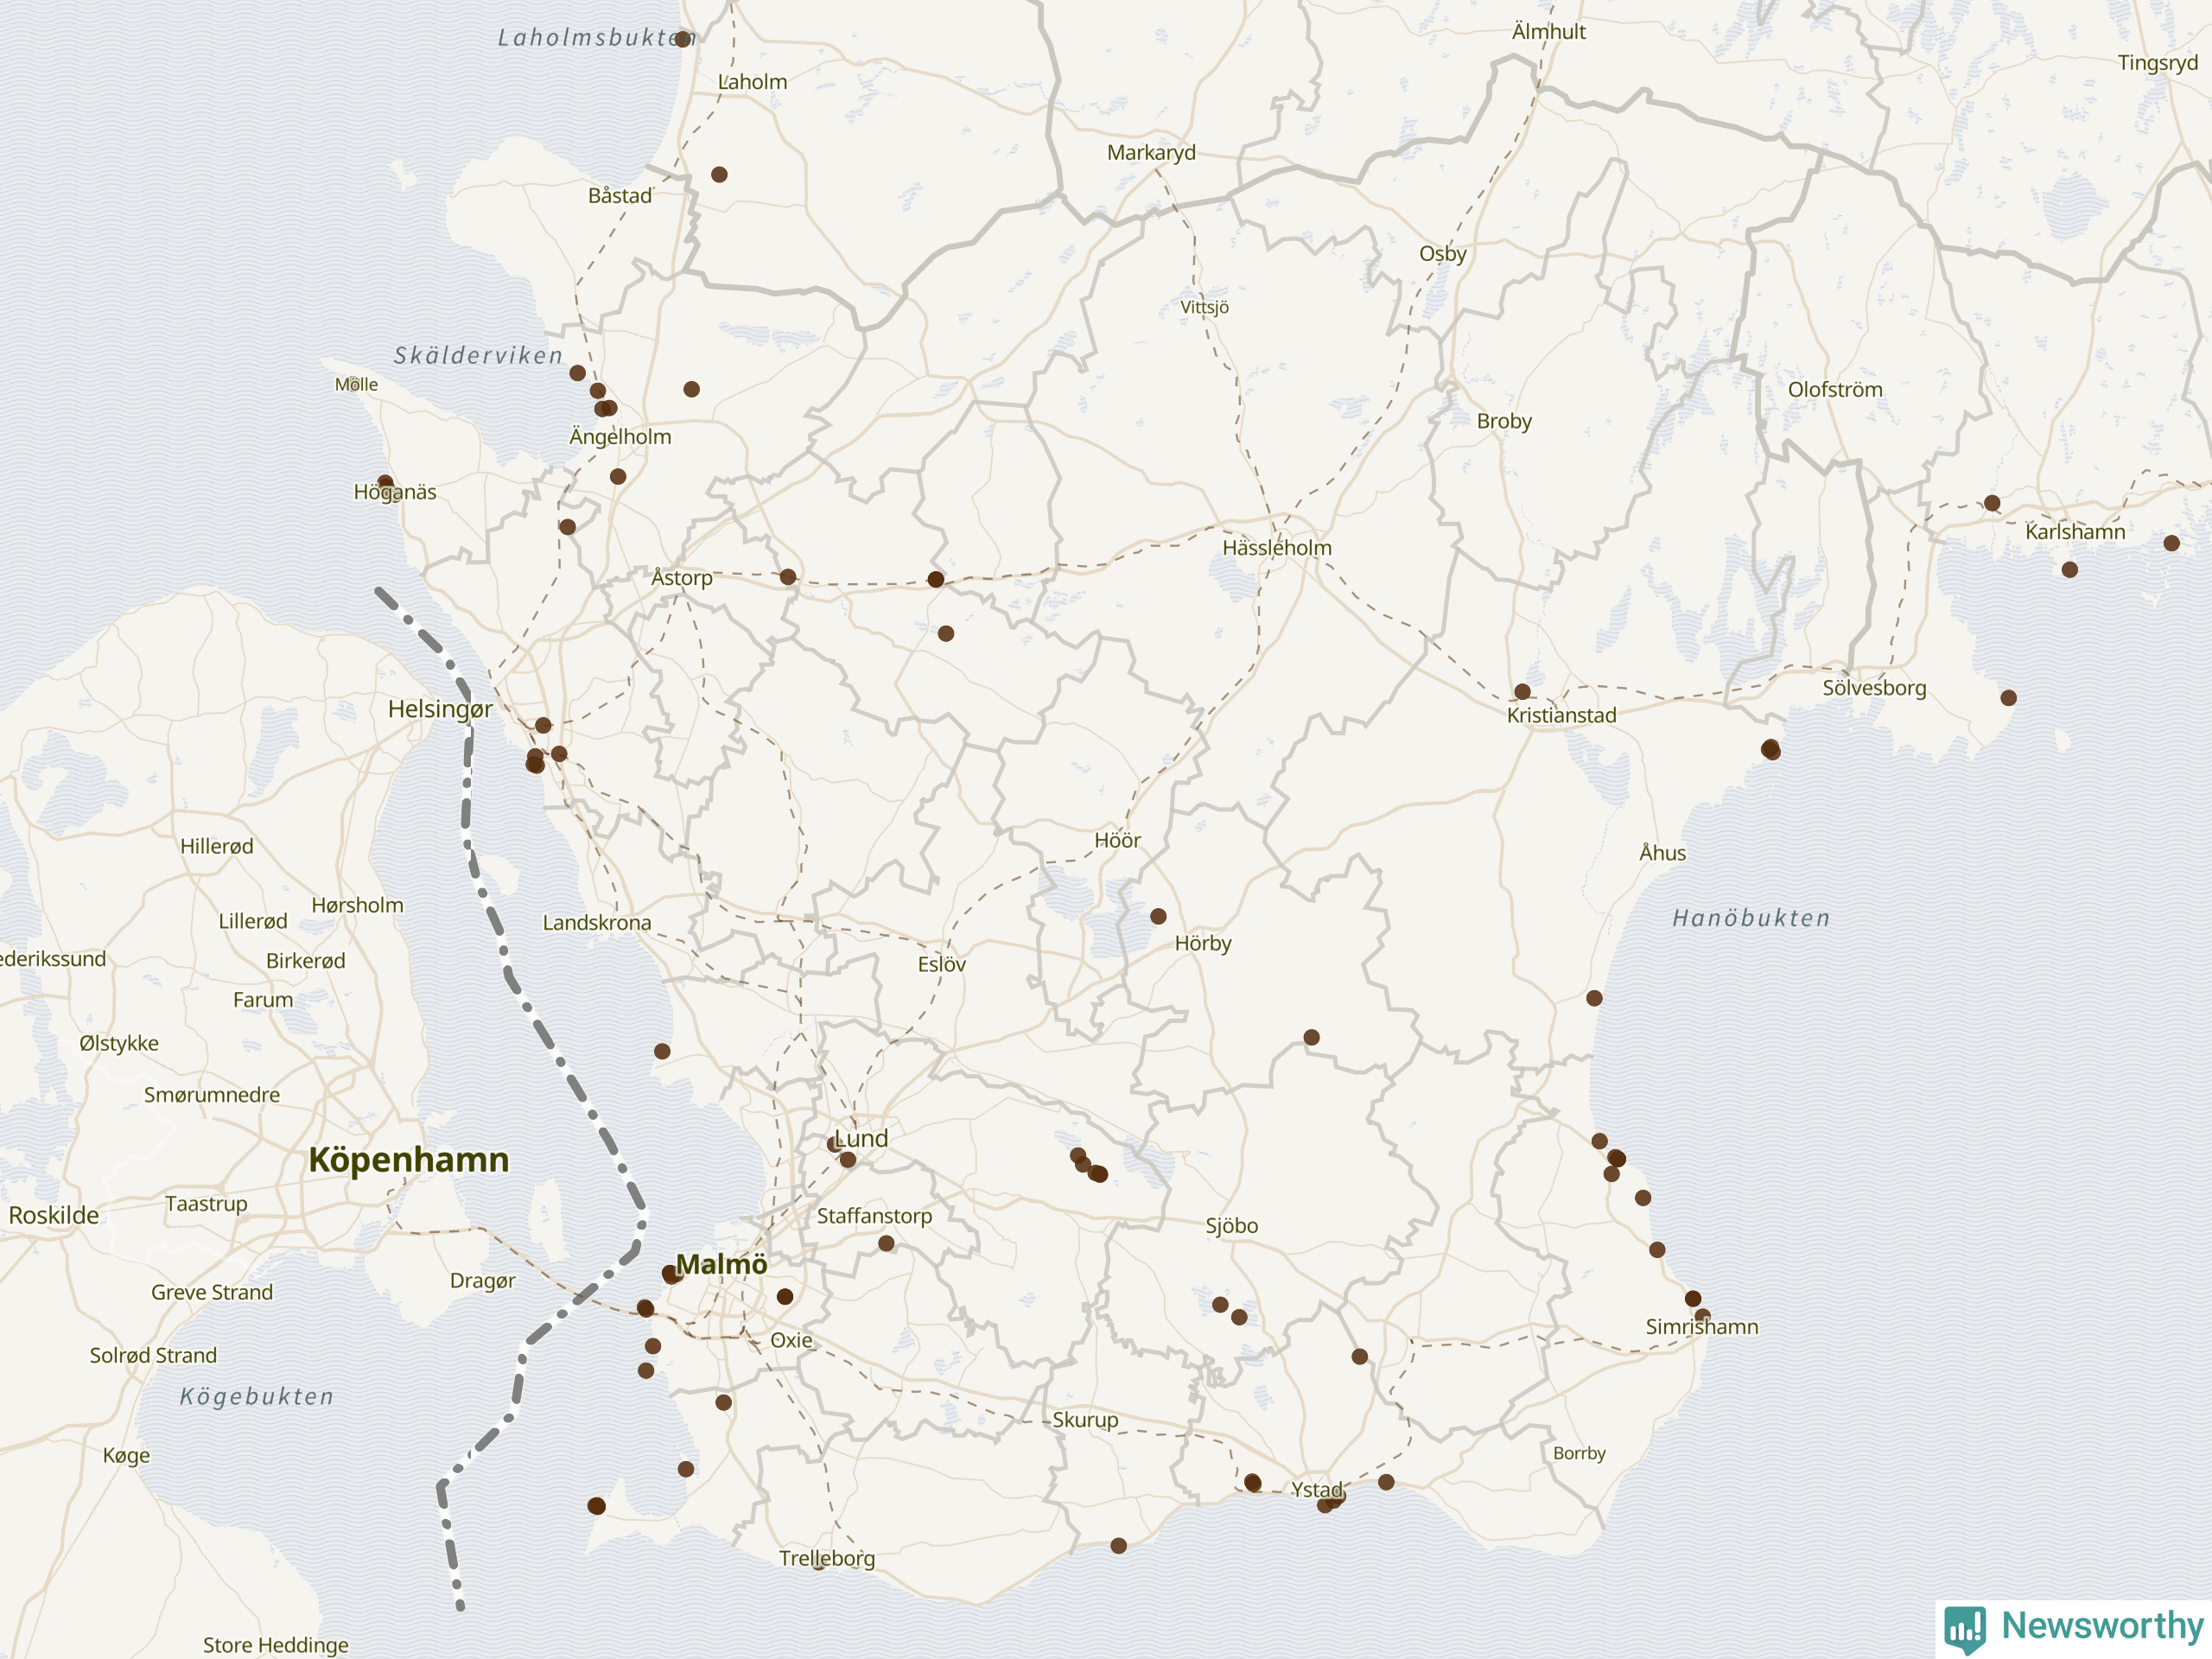Click the Smørumnedre label

(212, 1095)
